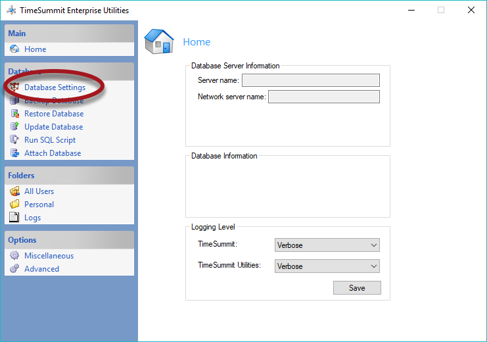This screenshot has width=487, height=342.
Task: Click the Main section header
Action: coord(69,34)
